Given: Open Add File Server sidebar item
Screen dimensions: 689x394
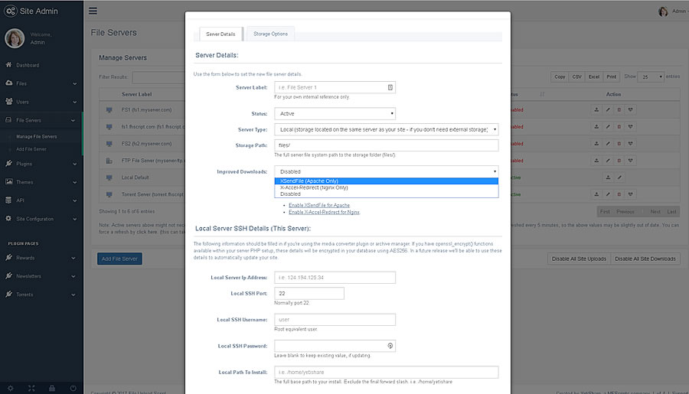Looking at the screenshot, I should (x=31, y=149).
